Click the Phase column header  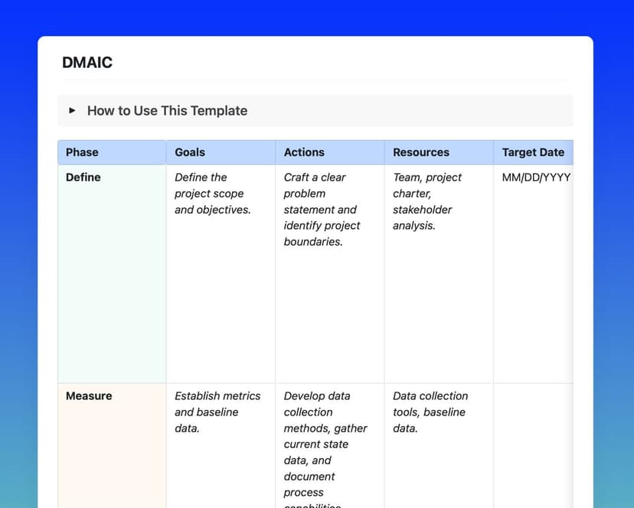81,151
